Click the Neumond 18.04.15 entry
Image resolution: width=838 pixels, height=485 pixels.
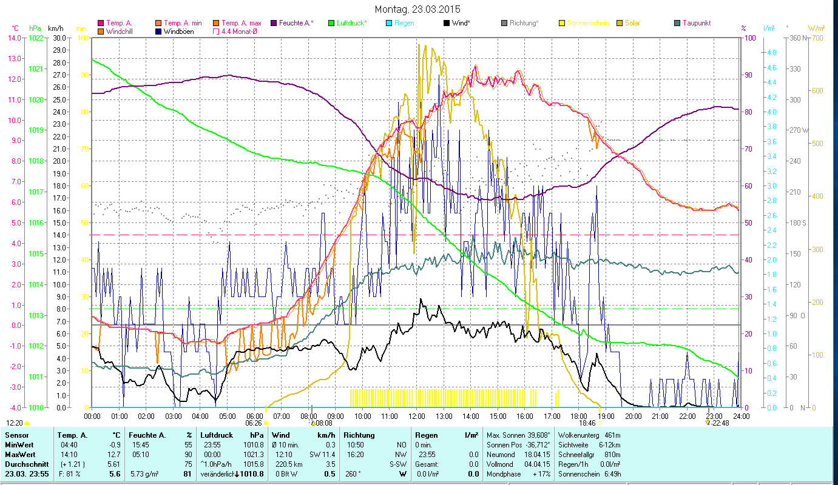(518, 455)
